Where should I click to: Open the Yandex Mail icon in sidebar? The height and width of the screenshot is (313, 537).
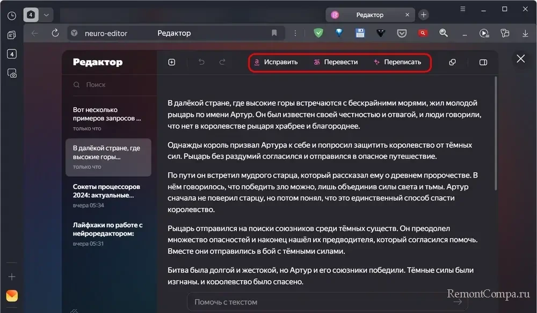[12, 296]
